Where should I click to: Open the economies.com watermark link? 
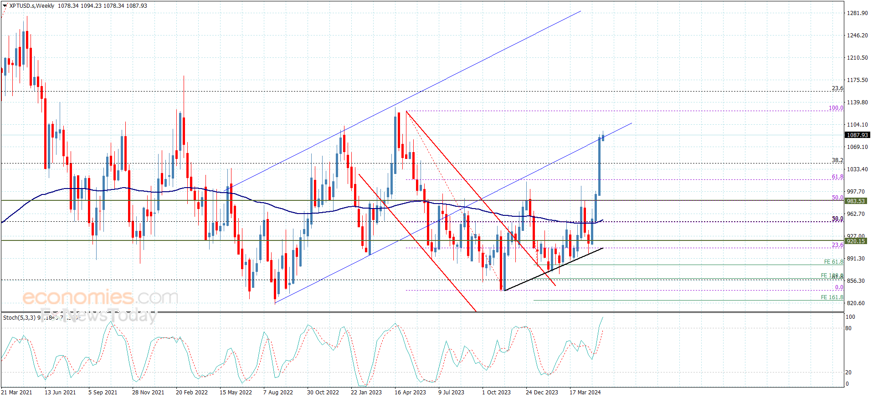100,298
